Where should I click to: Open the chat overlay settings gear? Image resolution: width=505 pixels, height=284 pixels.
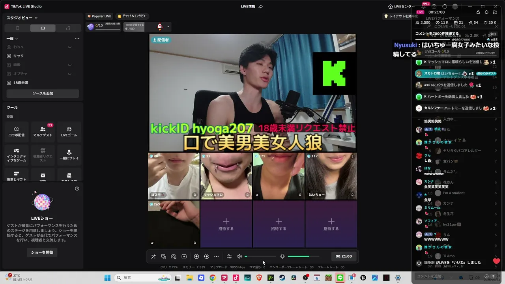coord(486,12)
